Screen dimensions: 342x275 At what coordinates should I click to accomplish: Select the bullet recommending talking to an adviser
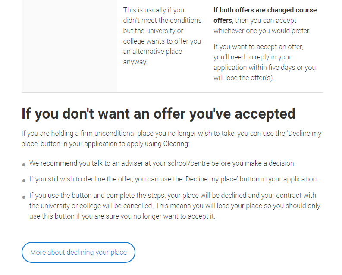point(162,163)
